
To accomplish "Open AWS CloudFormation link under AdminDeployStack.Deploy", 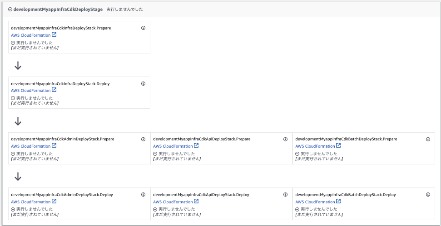I will pyautogui.click(x=34, y=202).
